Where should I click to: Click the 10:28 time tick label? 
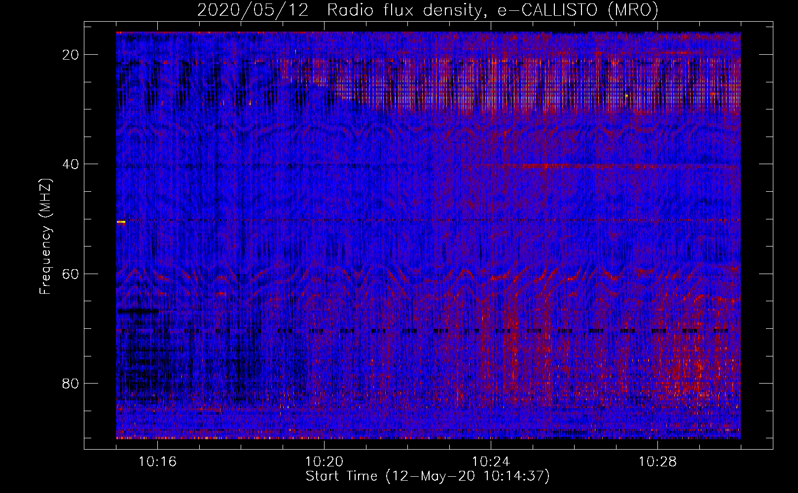tap(658, 462)
